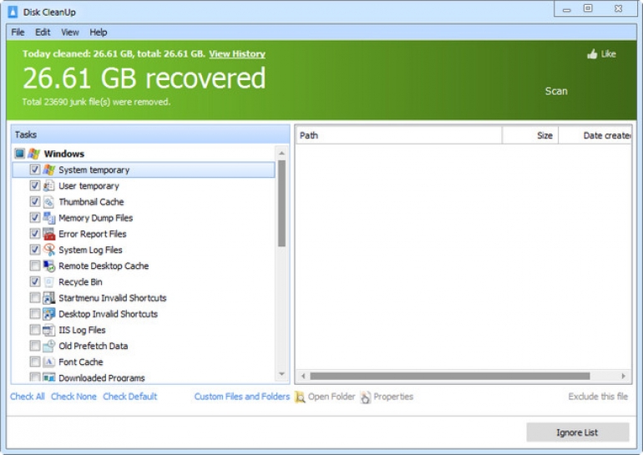
Task: Click the Old Prefetch Data icon
Action: 48,346
